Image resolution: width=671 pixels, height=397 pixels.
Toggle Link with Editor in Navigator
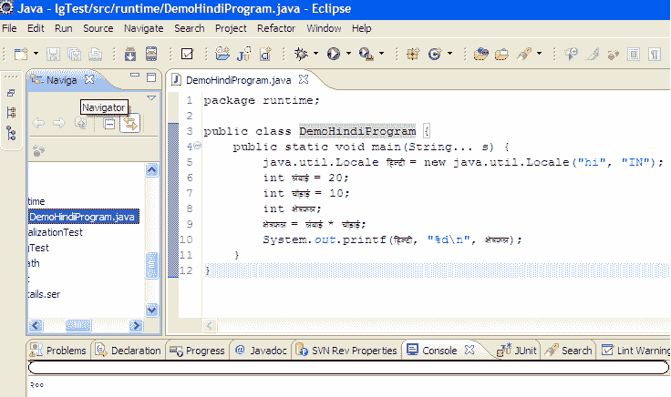(130, 124)
